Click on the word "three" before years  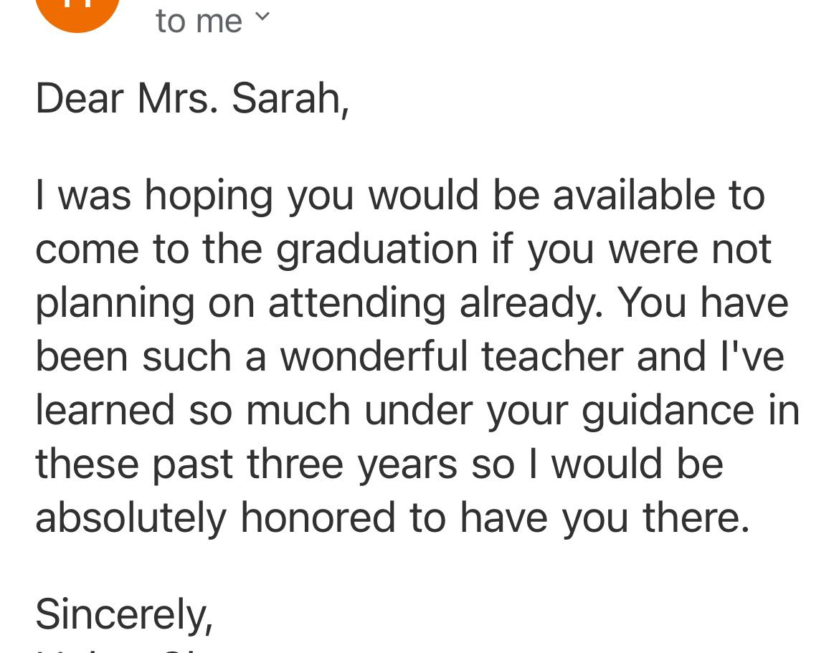(295, 464)
